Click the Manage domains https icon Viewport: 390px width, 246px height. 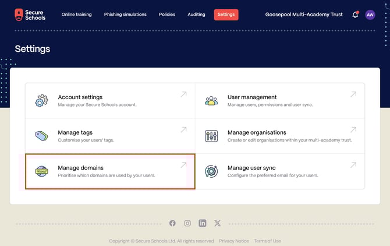point(41,171)
